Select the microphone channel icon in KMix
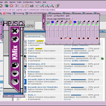 [66, 22]
